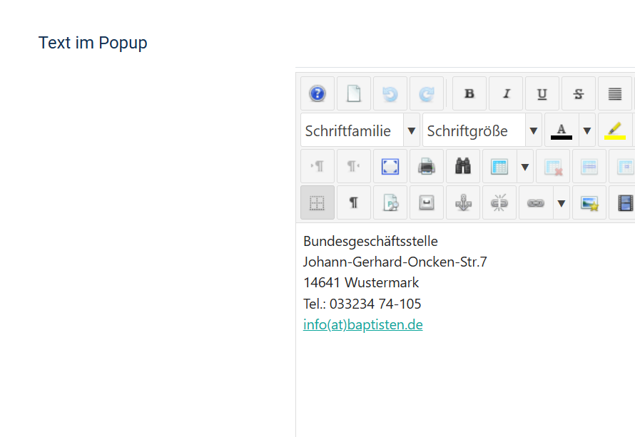Toggle visibility of paragraph marks

pos(354,202)
